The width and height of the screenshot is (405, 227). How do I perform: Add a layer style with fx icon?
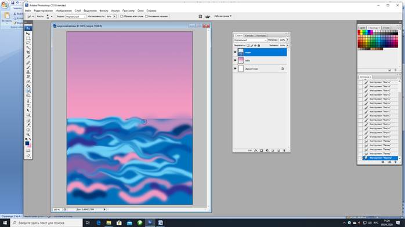(256, 151)
